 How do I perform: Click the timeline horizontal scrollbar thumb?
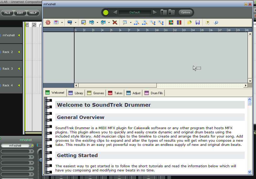pyautogui.click(x=118, y=85)
